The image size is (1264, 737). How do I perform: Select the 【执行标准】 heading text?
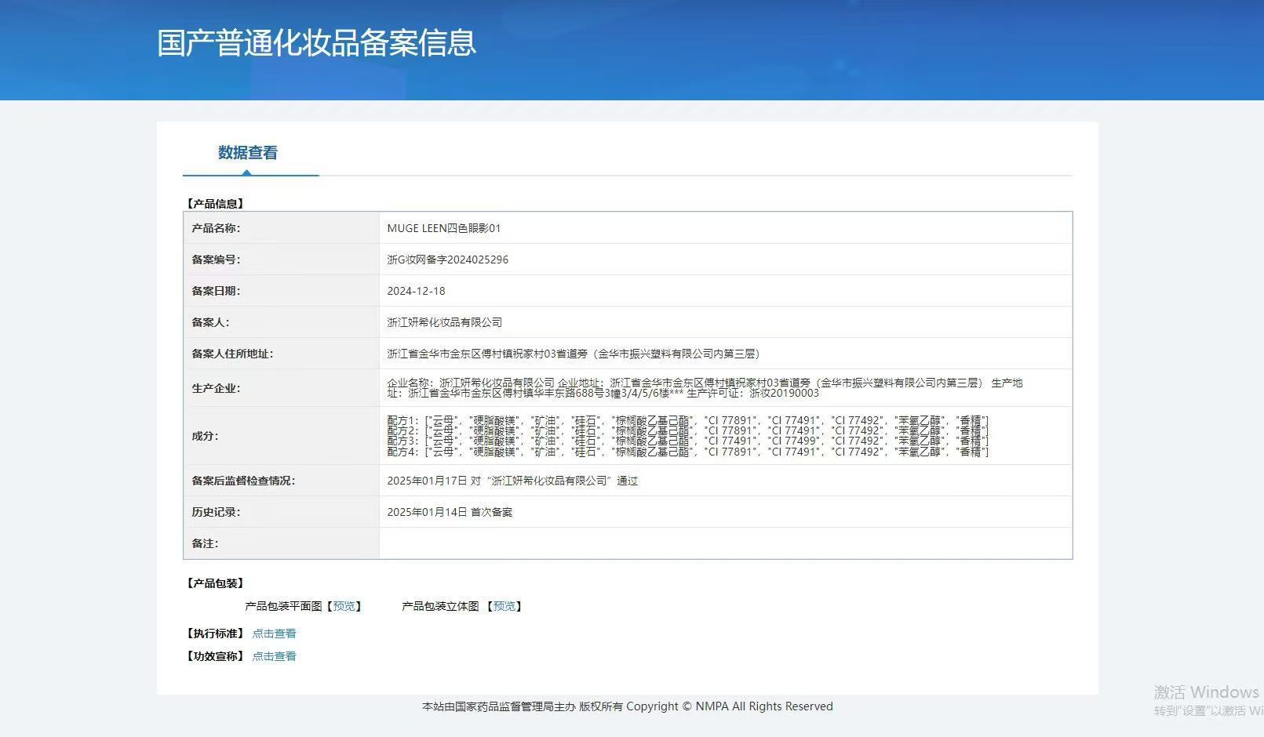215,634
